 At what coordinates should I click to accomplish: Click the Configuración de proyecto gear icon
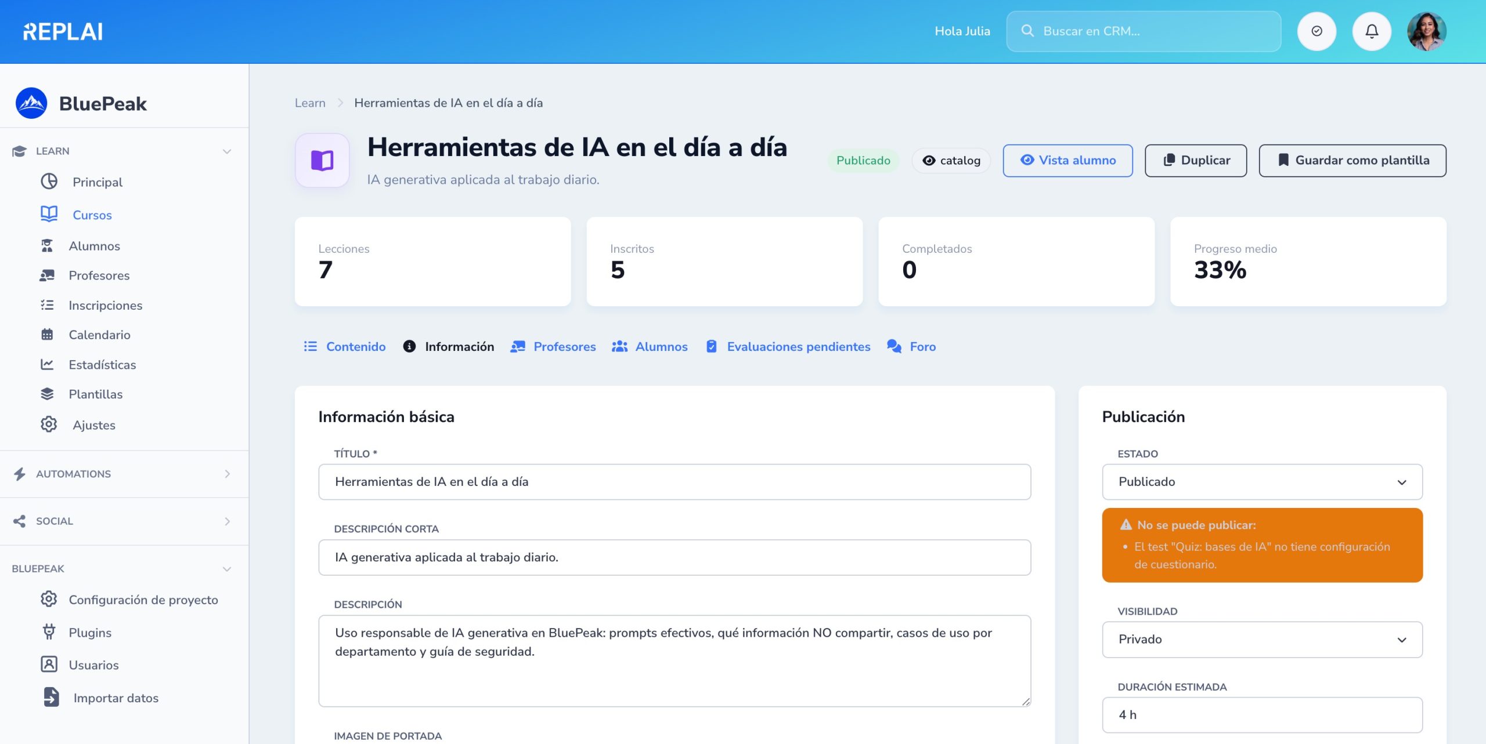click(49, 599)
